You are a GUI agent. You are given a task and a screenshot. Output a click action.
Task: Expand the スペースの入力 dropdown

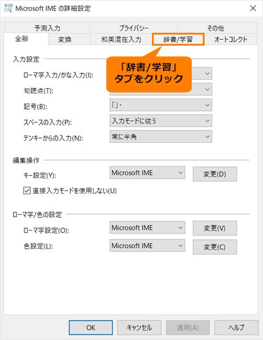(161, 121)
